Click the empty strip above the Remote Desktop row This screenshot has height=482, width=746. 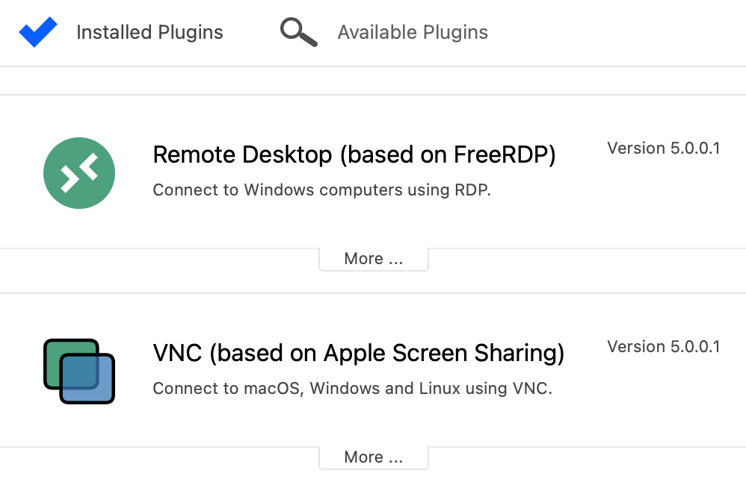pos(373,81)
